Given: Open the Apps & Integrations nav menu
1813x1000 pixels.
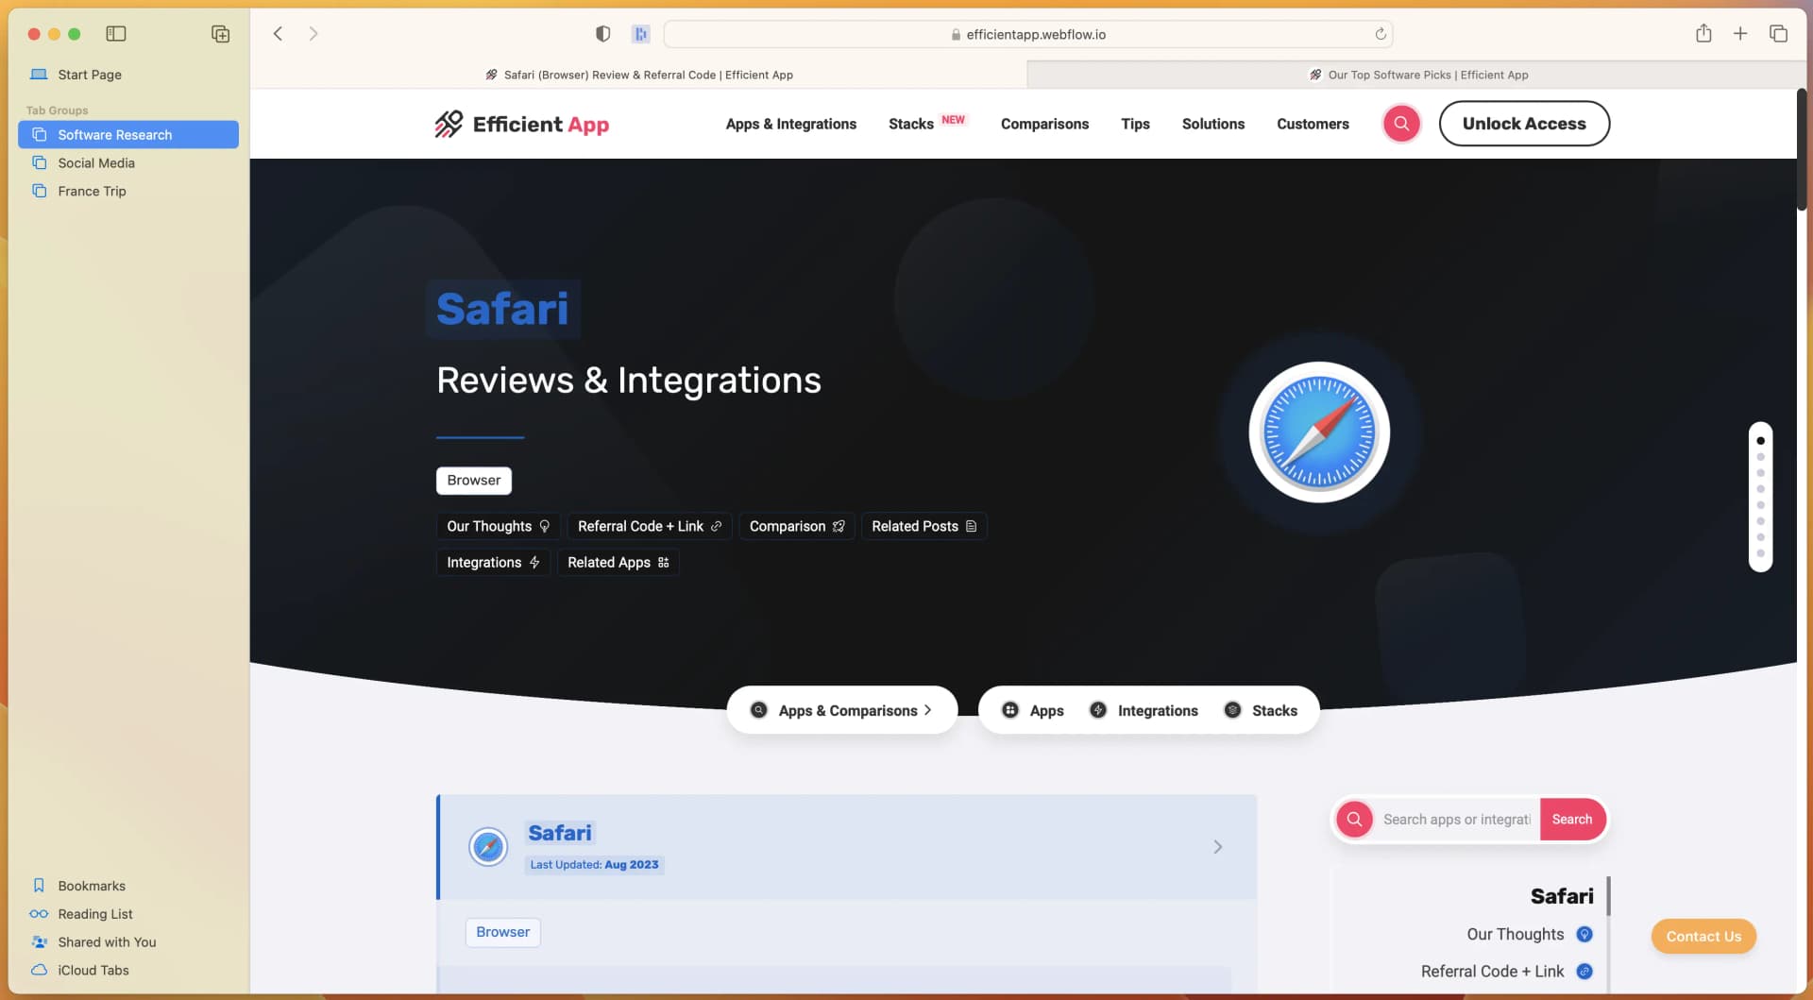Looking at the screenshot, I should (x=790, y=124).
